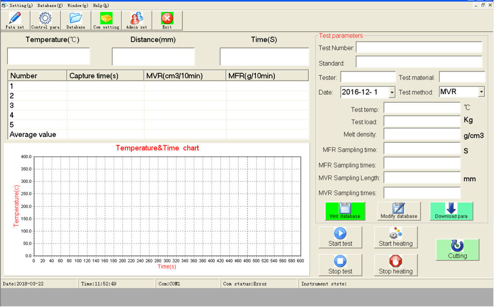Click the Writ database save button
Viewport: 494px width, 307px height.
(345, 211)
